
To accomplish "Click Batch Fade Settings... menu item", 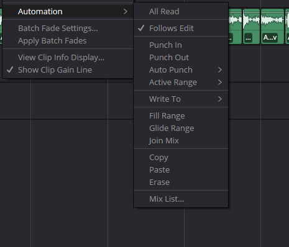I will (68, 29).
